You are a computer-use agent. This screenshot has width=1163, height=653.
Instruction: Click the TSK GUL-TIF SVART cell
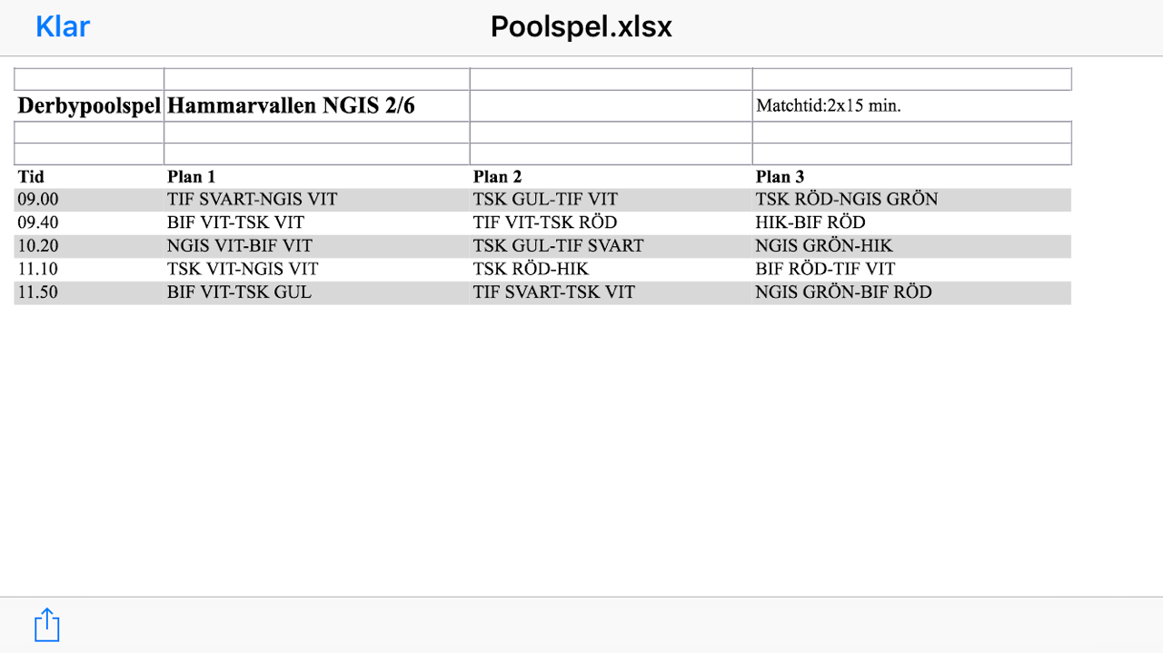(611, 245)
